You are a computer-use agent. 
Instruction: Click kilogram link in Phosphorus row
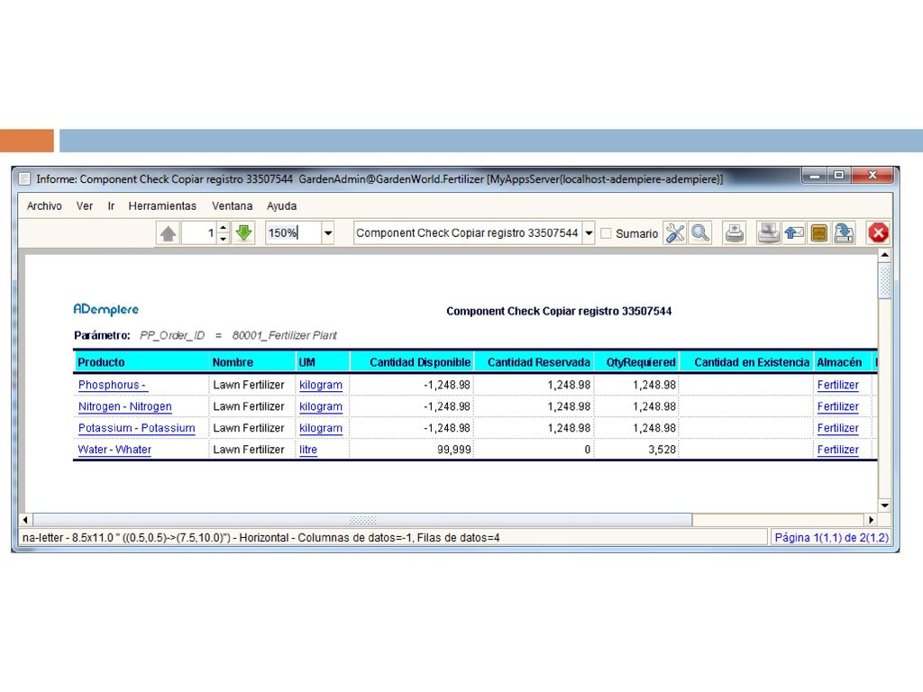pyautogui.click(x=321, y=385)
